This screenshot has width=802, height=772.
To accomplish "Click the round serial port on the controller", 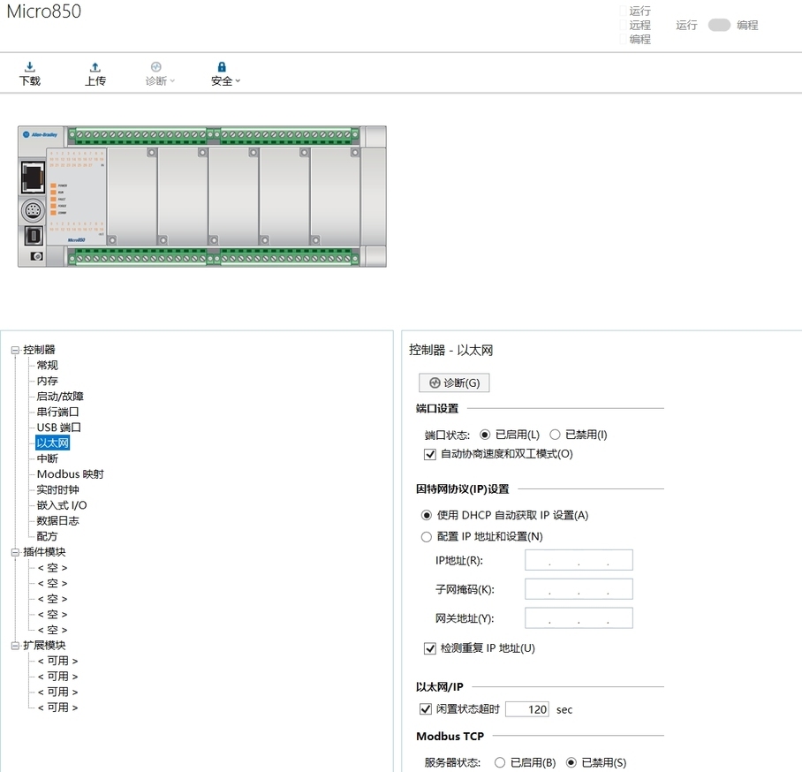I will [34, 210].
